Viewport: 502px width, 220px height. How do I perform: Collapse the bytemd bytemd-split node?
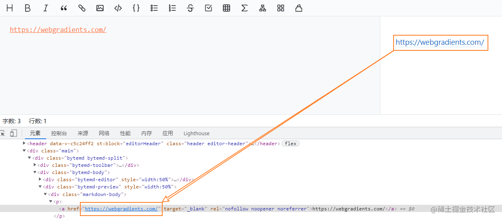[29, 158]
